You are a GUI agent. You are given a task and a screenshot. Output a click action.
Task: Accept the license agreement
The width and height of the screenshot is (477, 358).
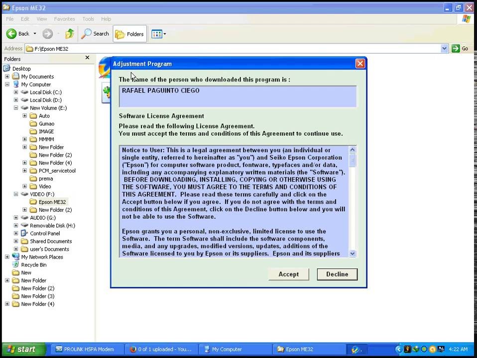(x=288, y=274)
